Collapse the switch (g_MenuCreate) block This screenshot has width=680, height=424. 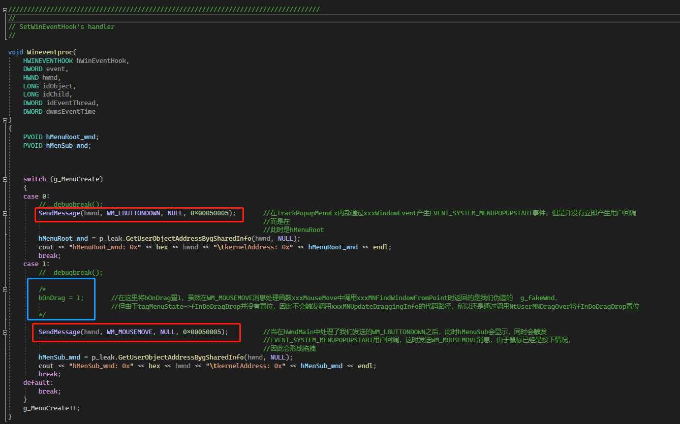pyautogui.click(x=5, y=179)
